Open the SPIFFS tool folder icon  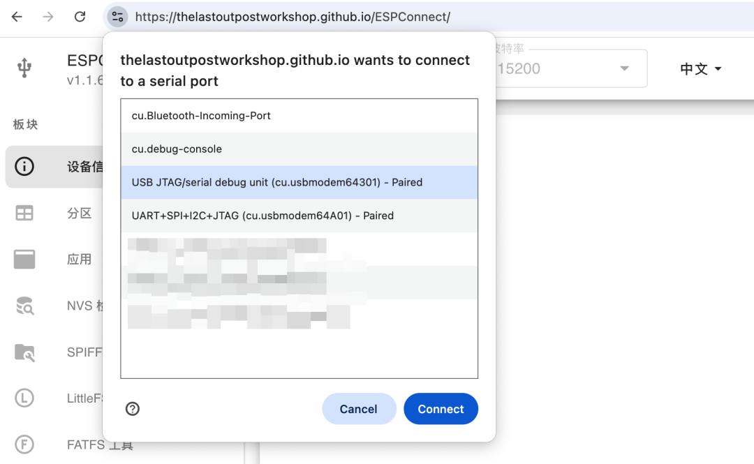pos(24,352)
